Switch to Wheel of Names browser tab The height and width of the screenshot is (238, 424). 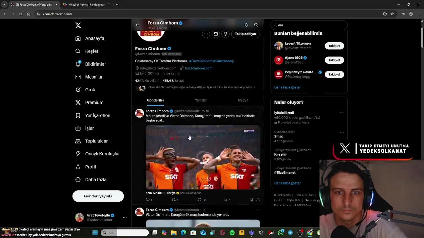[86, 5]
